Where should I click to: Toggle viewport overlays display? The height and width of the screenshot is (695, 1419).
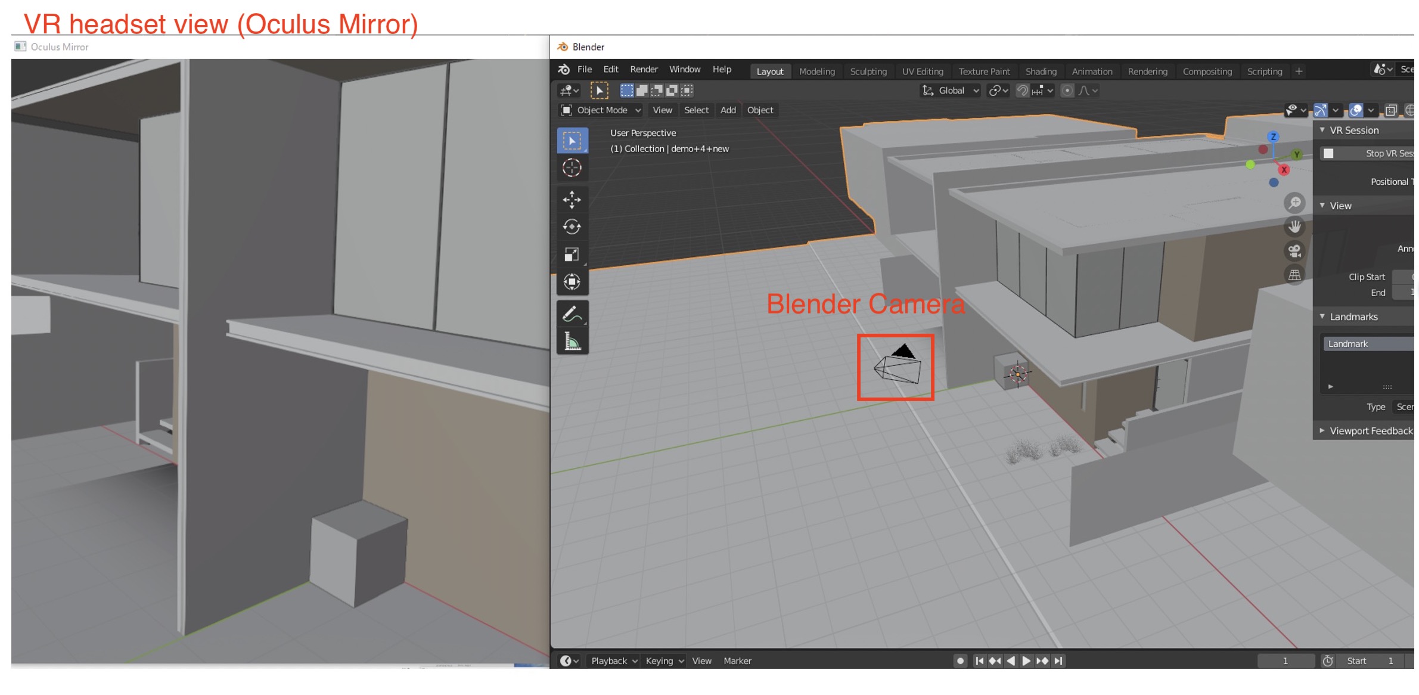tap(1356, 110)
